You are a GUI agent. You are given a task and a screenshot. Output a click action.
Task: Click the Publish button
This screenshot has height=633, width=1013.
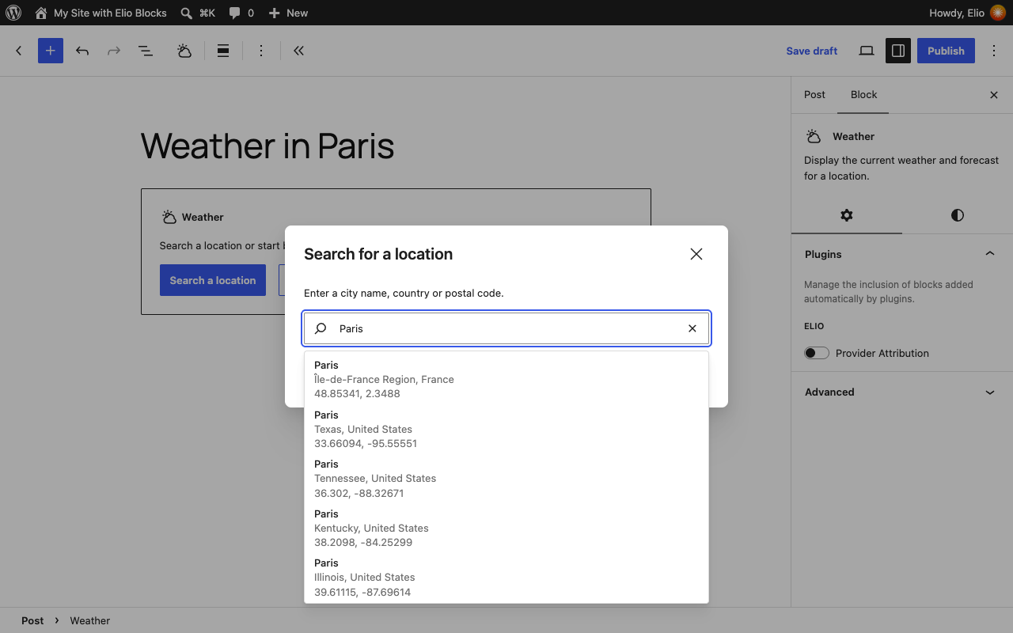[x=946, y=51]
